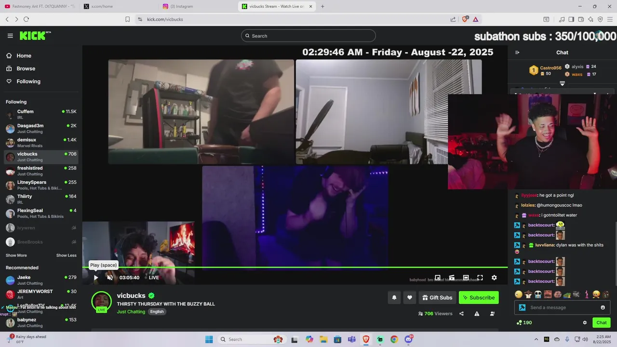617x347 pixels.
Task: Click the green Chat send button
Action: (x=602, y=323)
